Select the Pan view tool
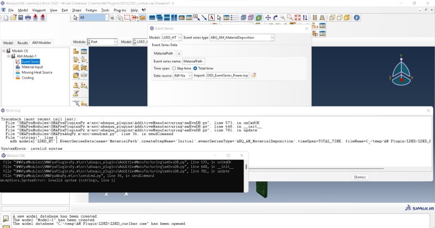435x228 pixels. (x=268, y=18)
